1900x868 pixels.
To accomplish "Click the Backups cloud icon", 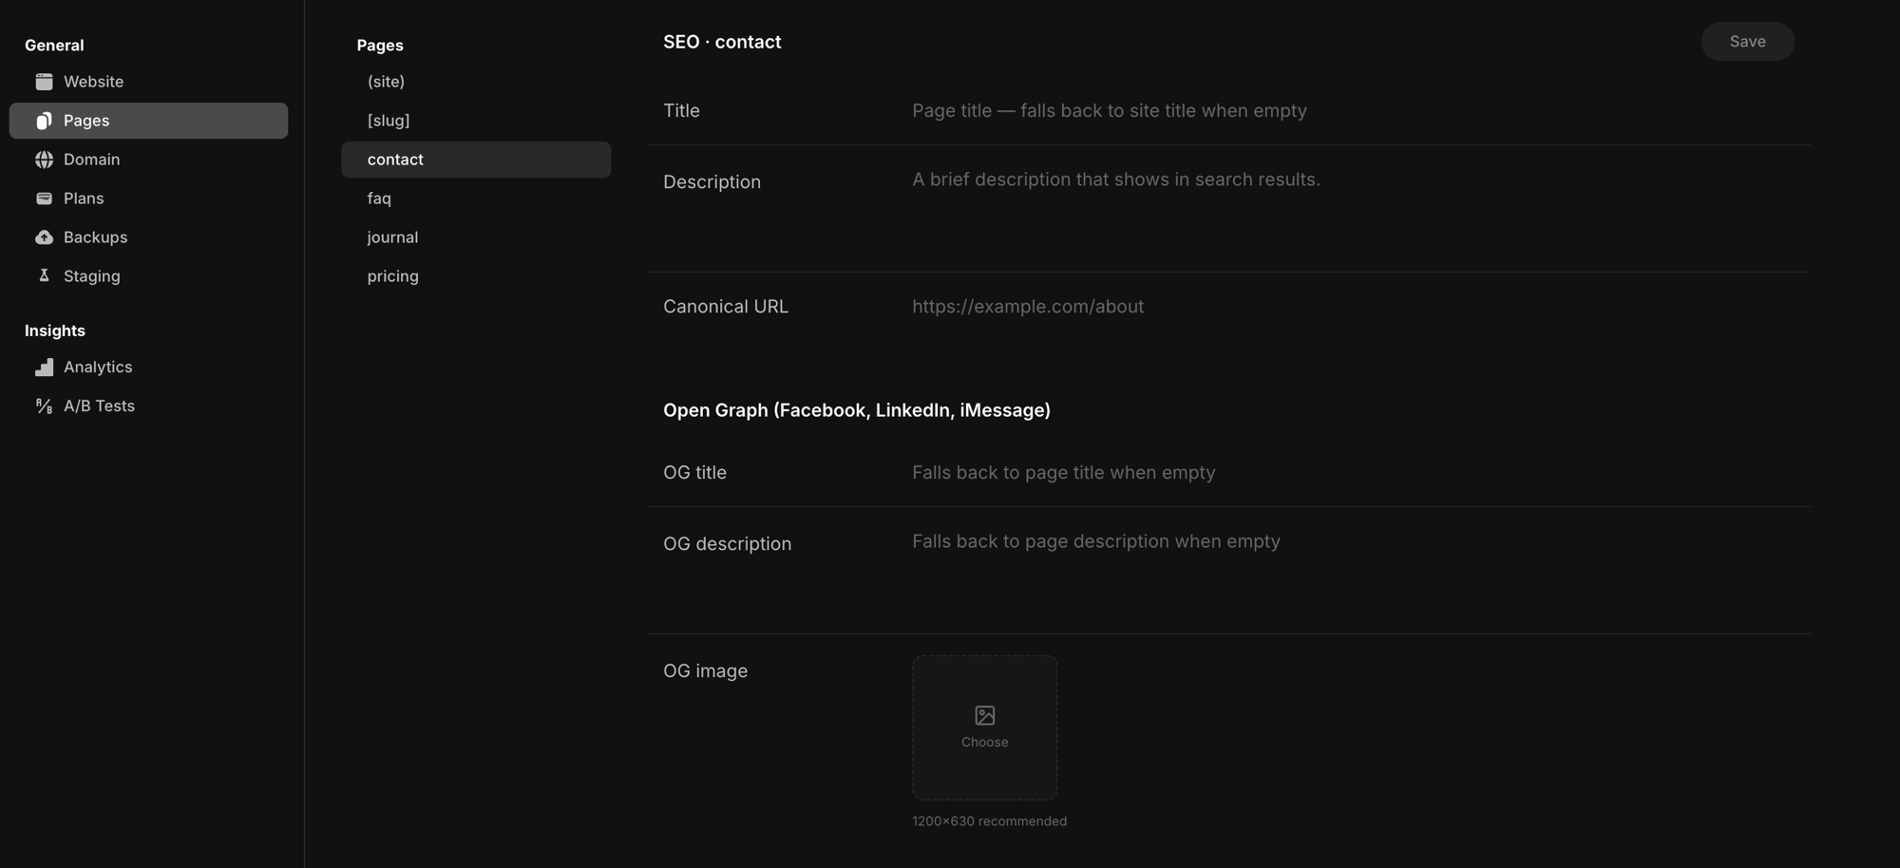I will pos(44,237).
